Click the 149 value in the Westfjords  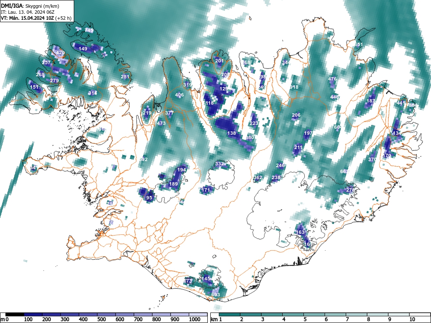click(x=83, y=49)
